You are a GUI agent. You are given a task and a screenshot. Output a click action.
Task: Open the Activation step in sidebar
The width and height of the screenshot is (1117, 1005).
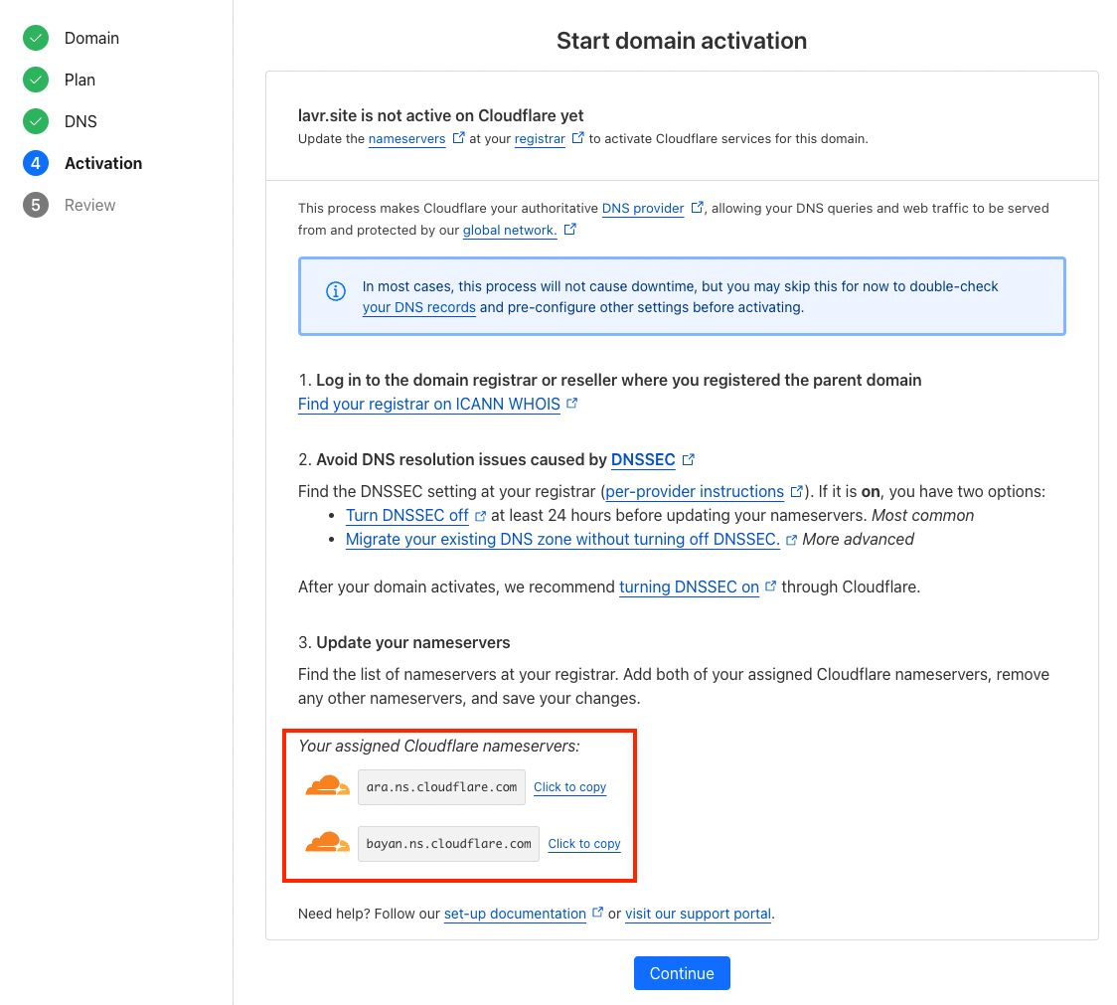click(103, 164)
